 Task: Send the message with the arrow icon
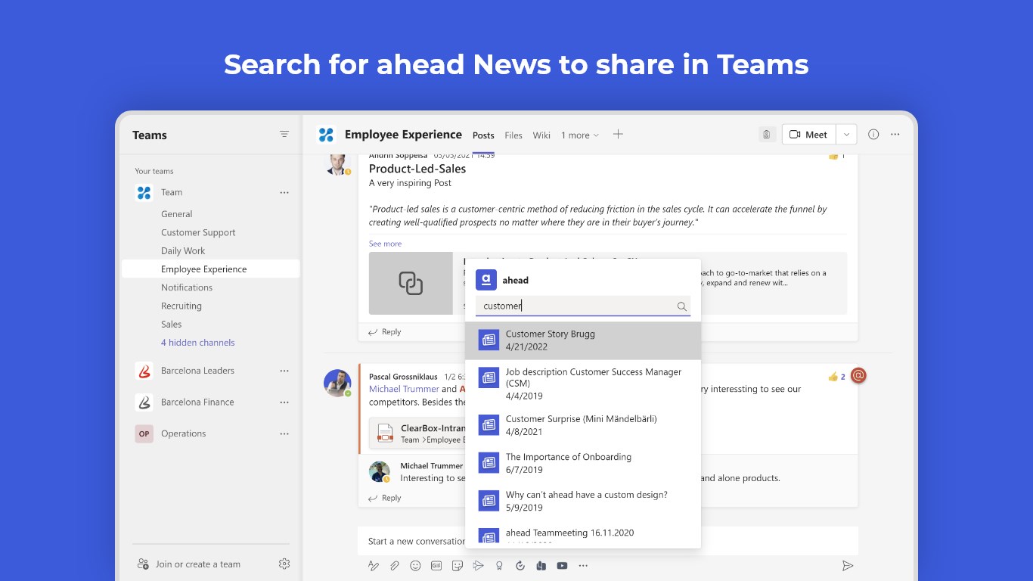click(848, 566)
